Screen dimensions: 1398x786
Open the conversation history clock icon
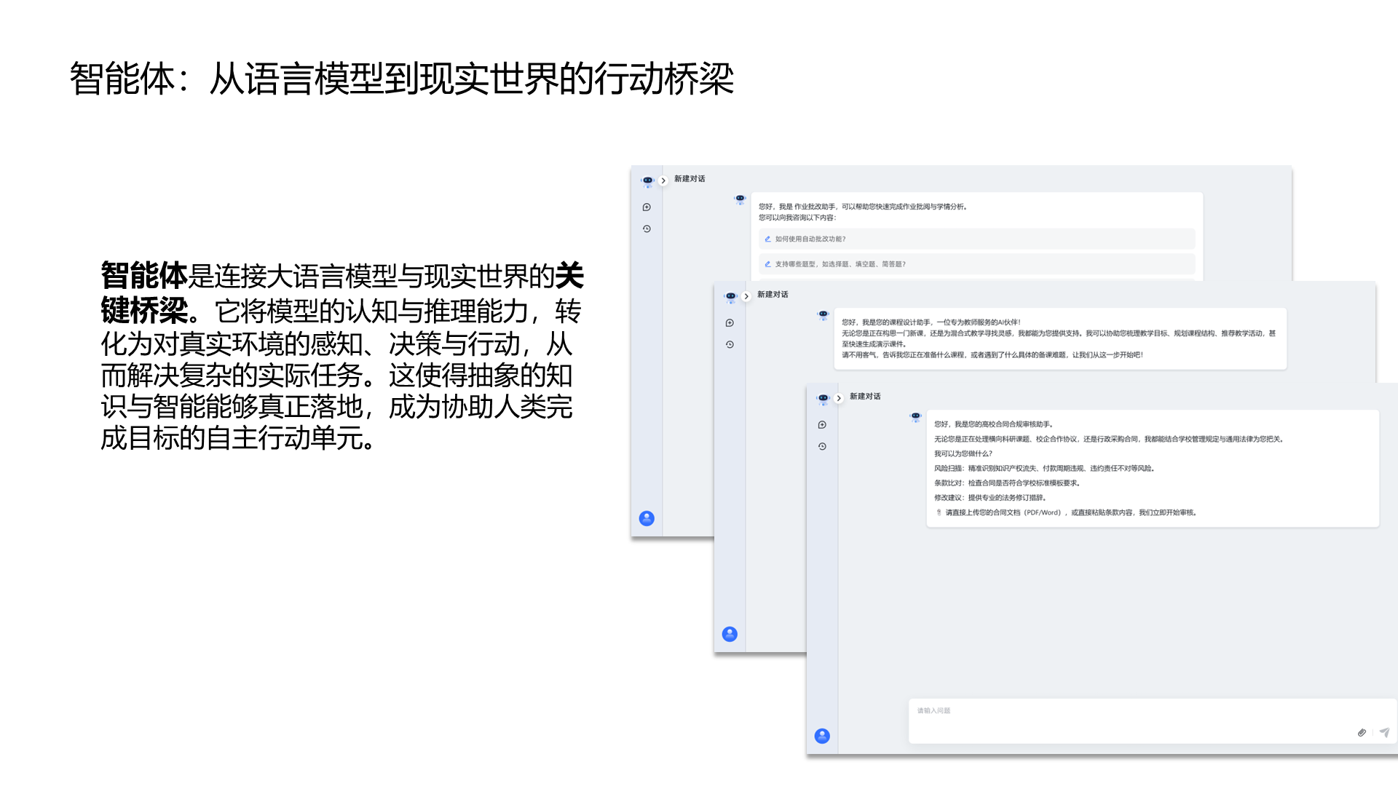point(821,446)
